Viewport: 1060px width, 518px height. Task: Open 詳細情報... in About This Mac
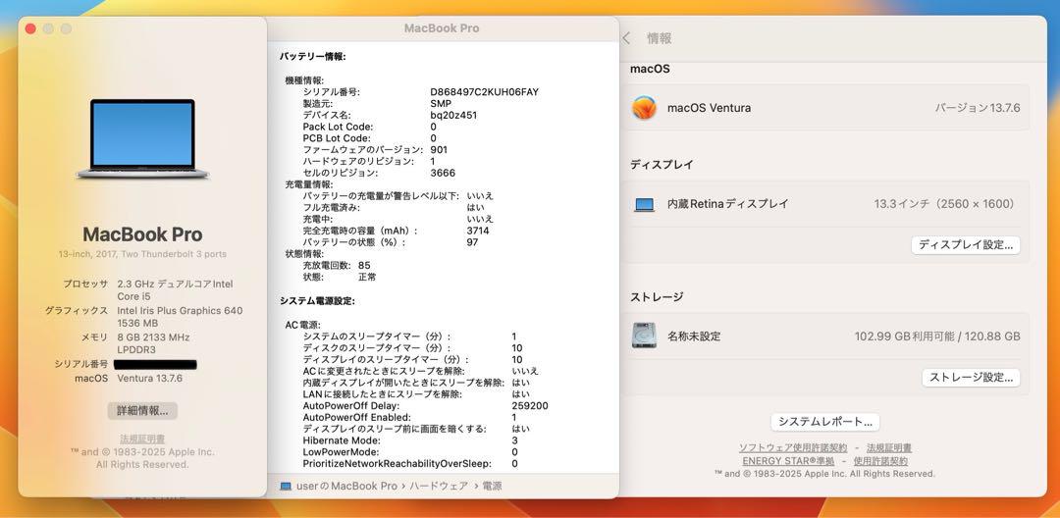(x=142, y=411)
